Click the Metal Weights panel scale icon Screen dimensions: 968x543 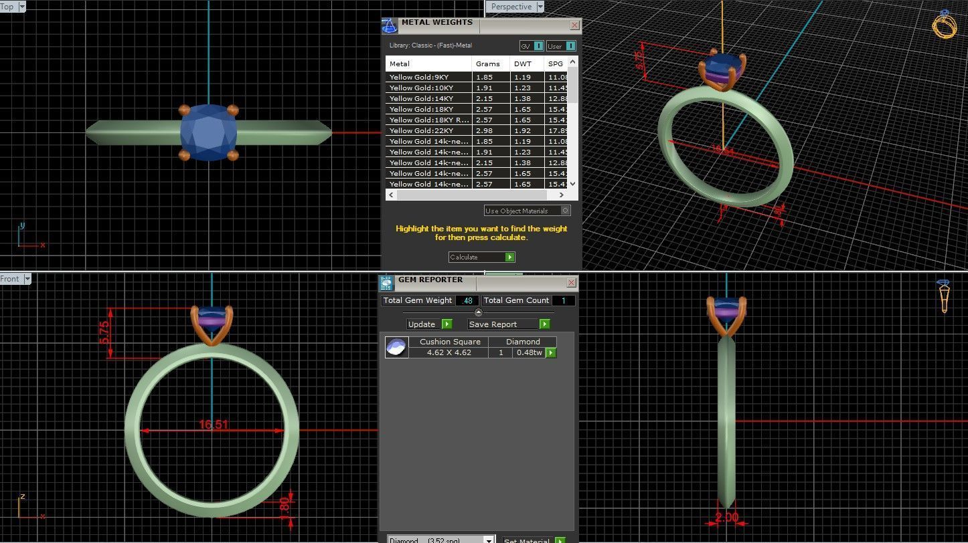click(x=389, y=26)
